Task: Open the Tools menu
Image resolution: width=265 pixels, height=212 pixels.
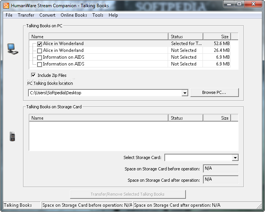Action: (98, 15)
